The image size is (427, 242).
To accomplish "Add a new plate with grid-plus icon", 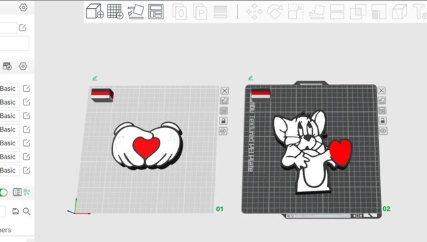I will pos(115,11).
